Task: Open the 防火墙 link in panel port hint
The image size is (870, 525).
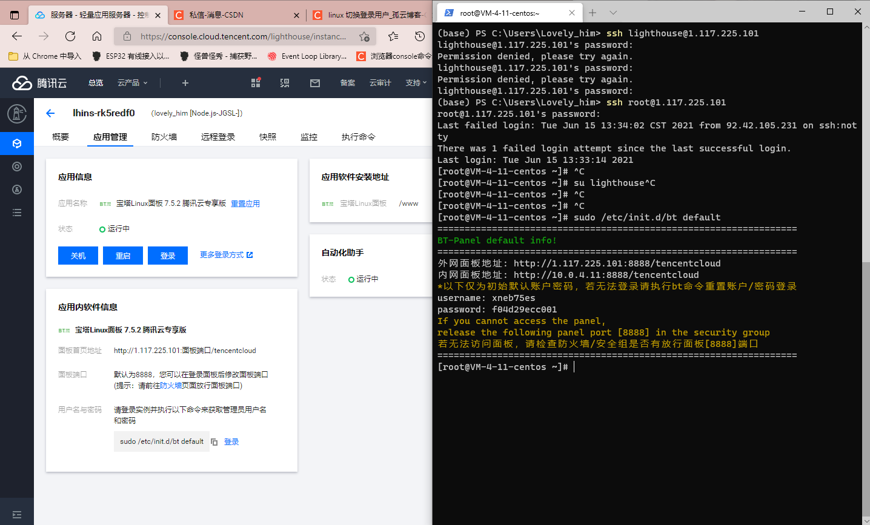Action: point(171,386)
